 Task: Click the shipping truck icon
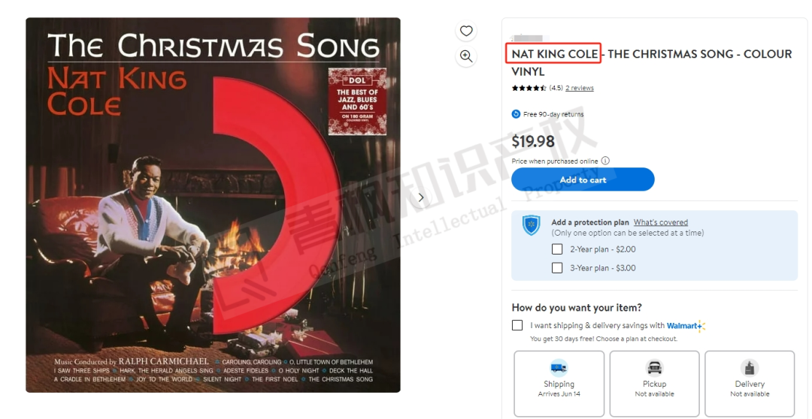559,368
